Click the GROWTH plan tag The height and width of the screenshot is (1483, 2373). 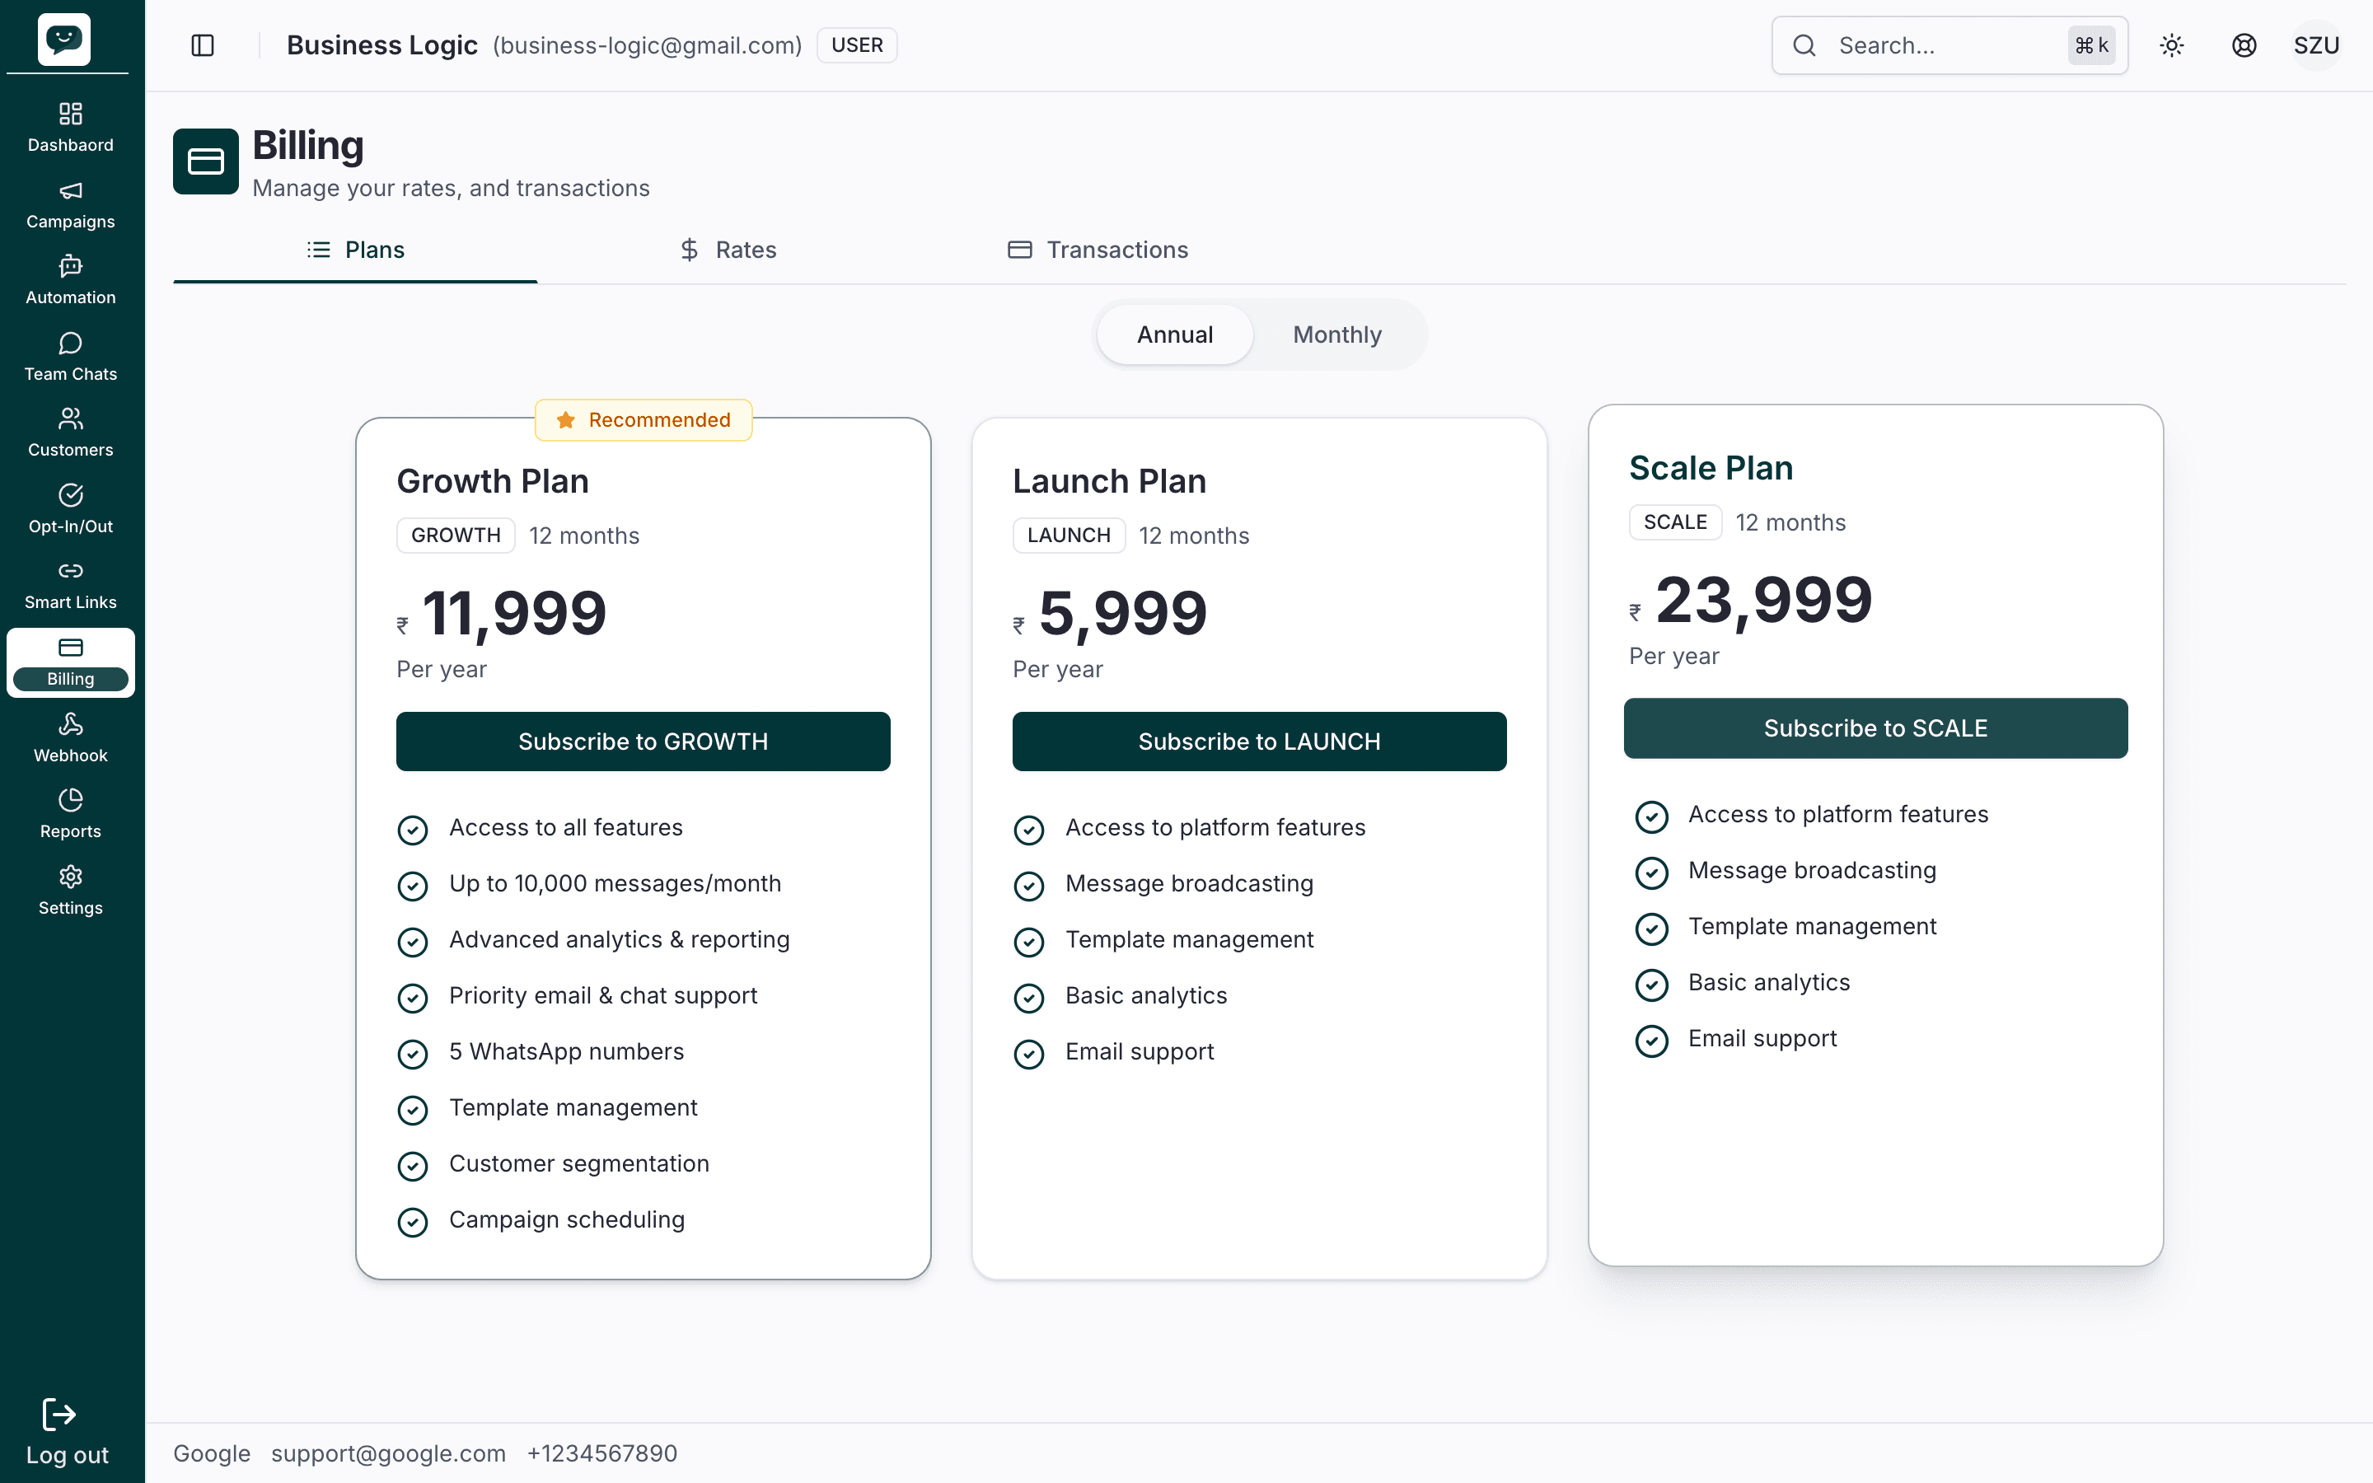(x=456, y=536)
